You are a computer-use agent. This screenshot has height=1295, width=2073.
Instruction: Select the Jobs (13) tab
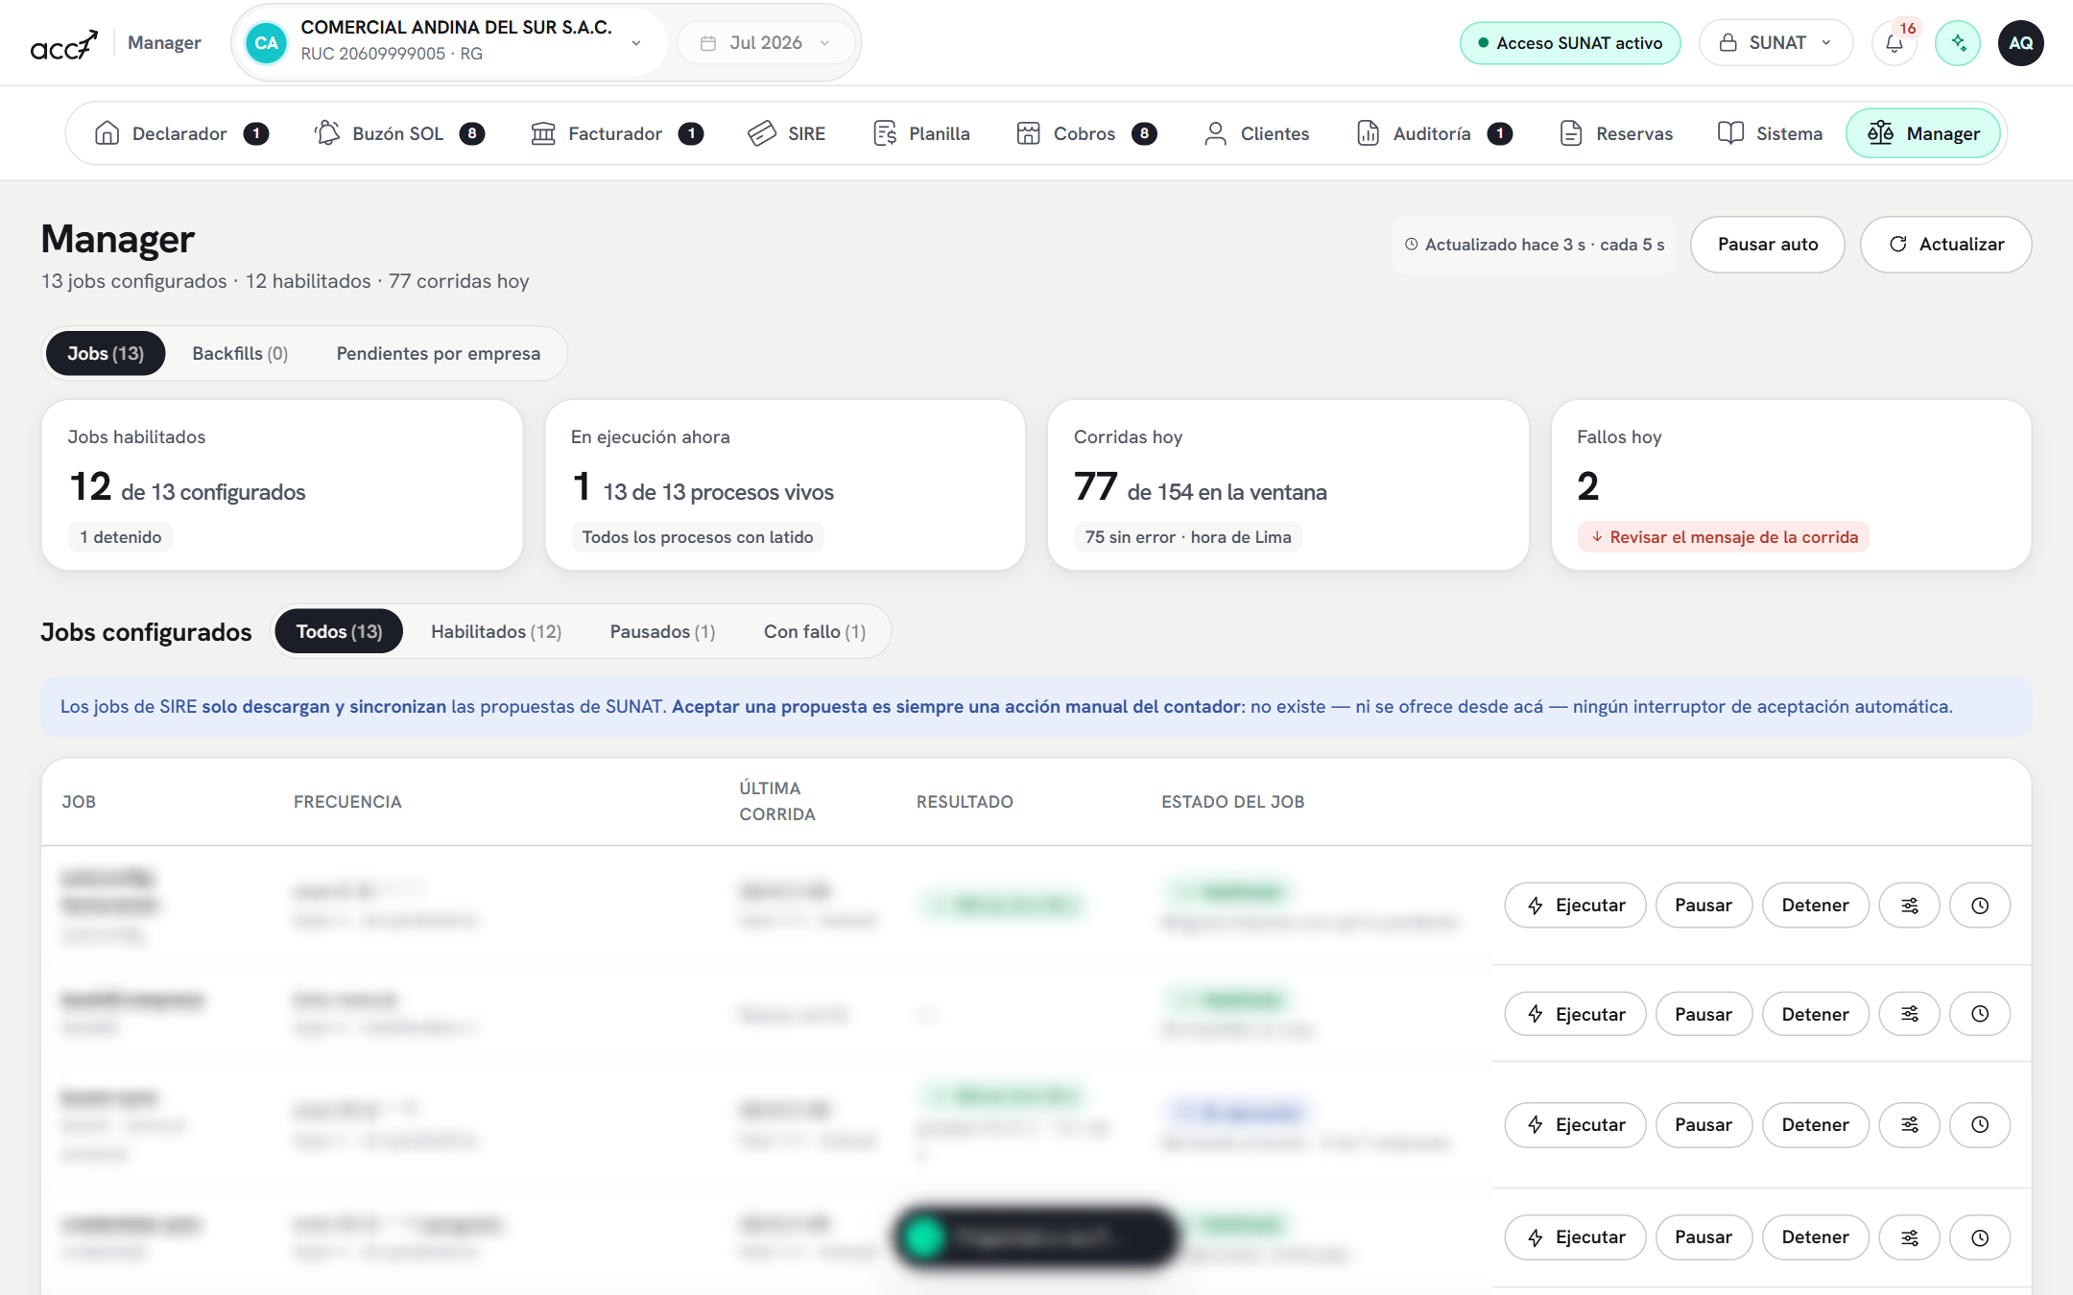[106, 353]
